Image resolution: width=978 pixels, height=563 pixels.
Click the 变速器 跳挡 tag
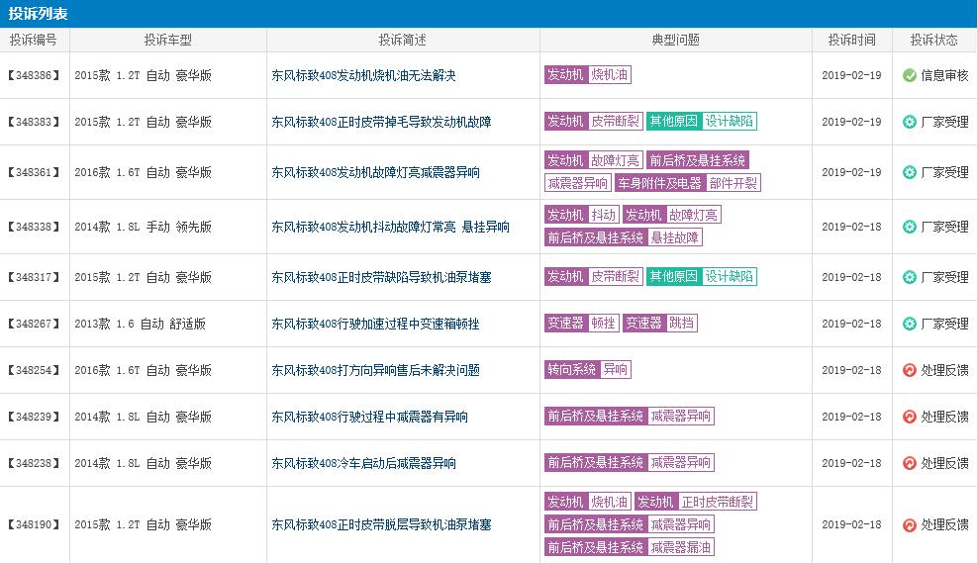(660, 323)
